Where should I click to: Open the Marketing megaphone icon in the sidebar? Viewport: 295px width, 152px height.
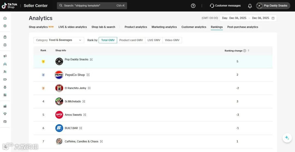click(5, 56)
